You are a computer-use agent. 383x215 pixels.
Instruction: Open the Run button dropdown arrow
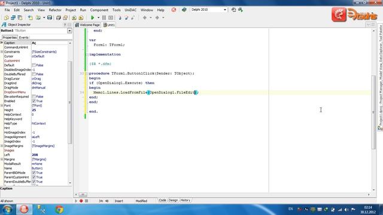[98, 17]
